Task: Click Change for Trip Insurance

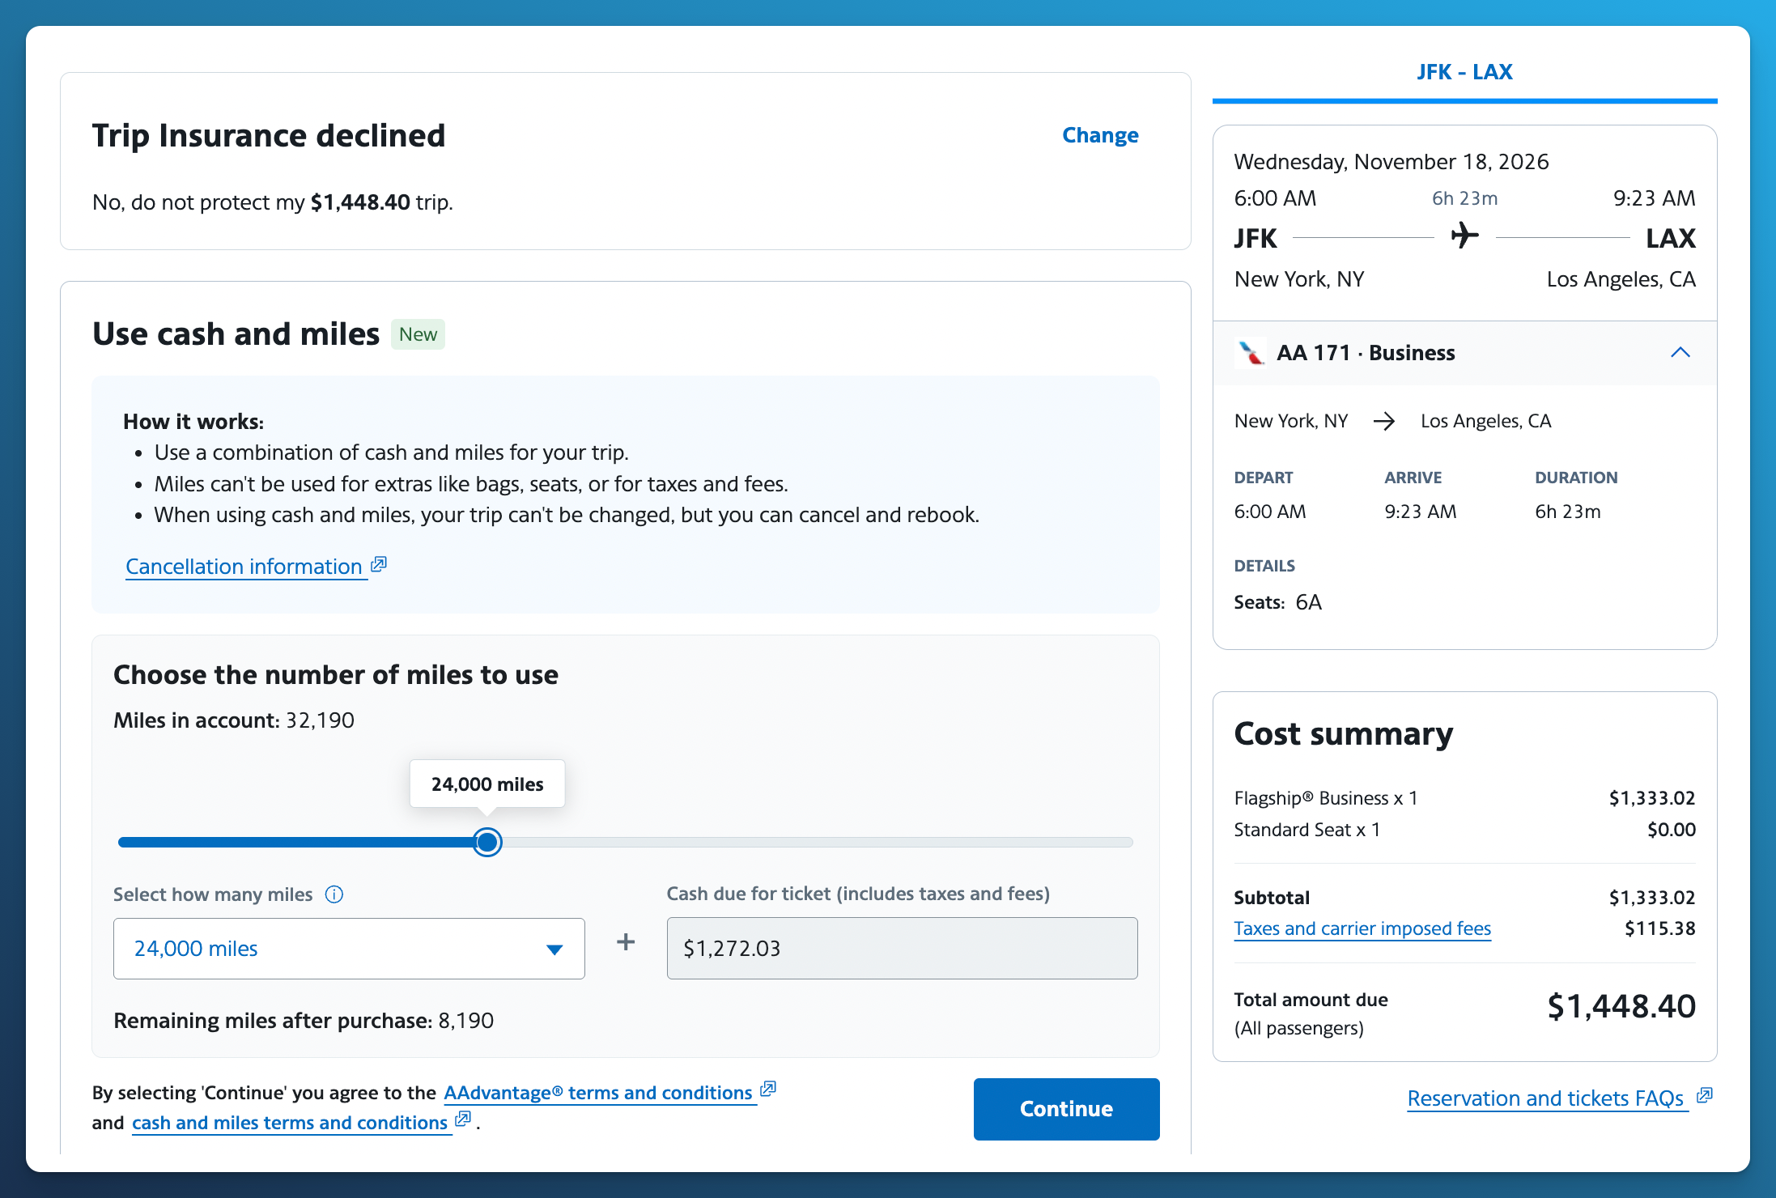Action: 1100,135
